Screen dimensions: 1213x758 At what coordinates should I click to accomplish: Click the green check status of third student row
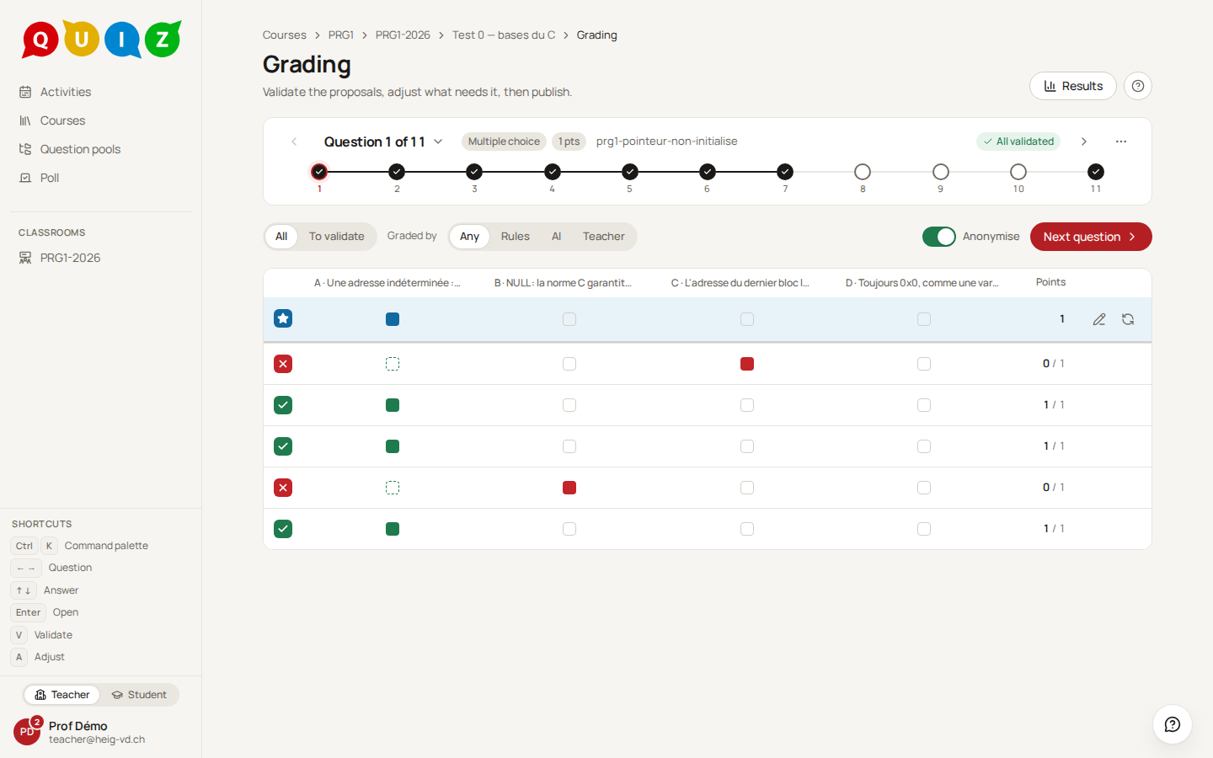283,446
